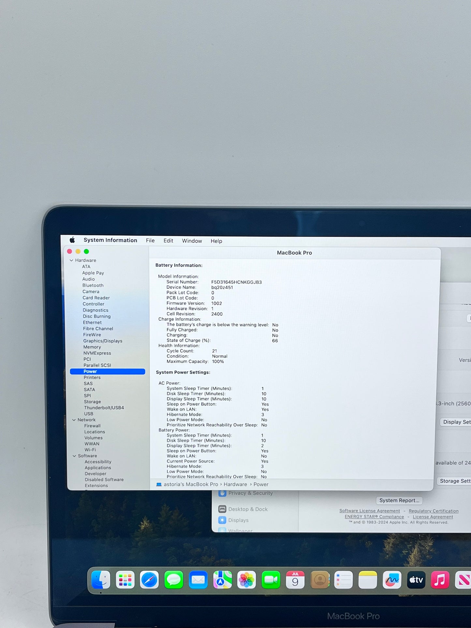The image size is (471, 628).
Task: Click the System Report... button
Action: [399, 500]
